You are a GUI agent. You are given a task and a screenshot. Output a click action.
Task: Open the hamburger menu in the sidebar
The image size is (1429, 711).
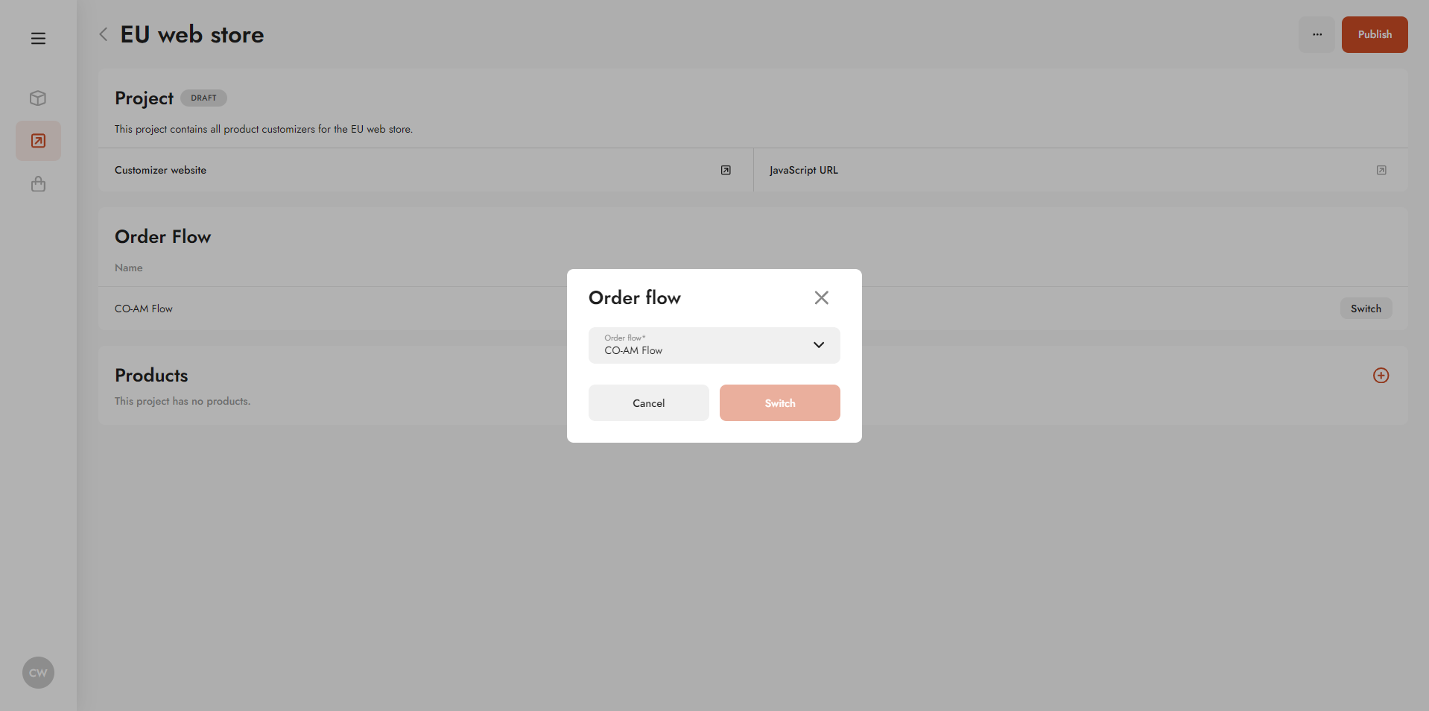pyautogui.click(x=38, y=38)
